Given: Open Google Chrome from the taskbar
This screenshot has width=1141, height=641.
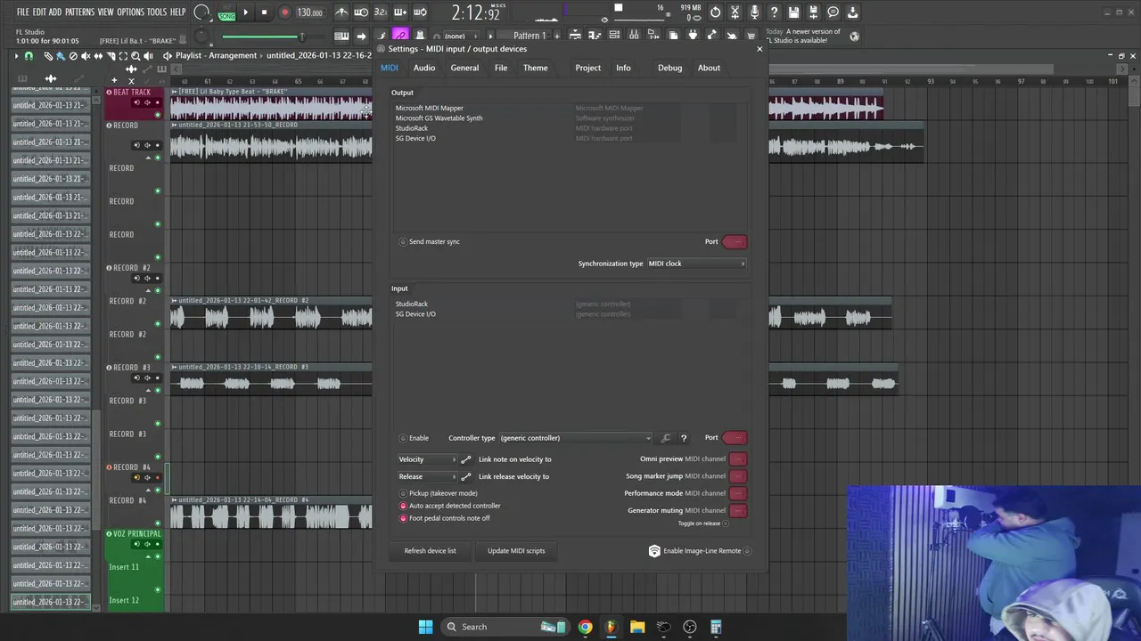Looking at the screenshot, I should click(x=585, y=627).
